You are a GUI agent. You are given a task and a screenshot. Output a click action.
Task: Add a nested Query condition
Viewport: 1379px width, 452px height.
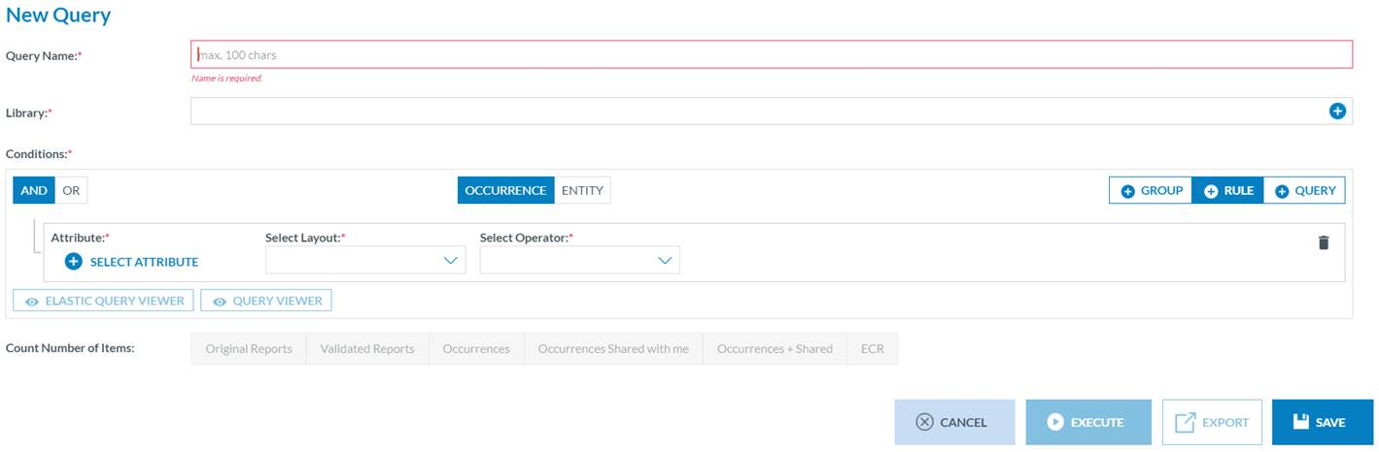click(1304, 190)
